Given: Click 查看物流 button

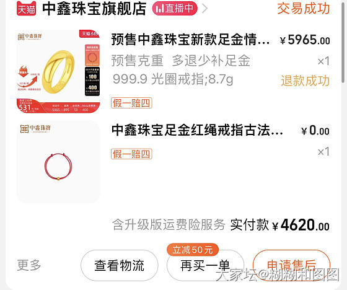Looking at the screenshot, I should (120, 265).
